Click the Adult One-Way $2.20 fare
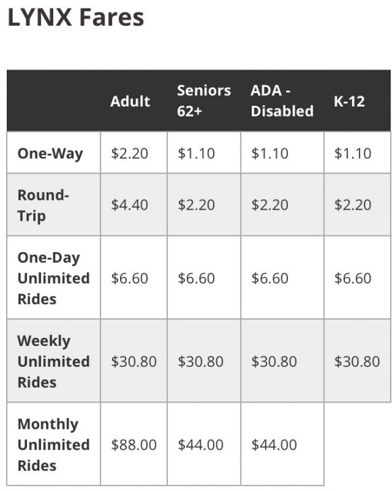Screen dimensions: 392x491 [130, 154]
